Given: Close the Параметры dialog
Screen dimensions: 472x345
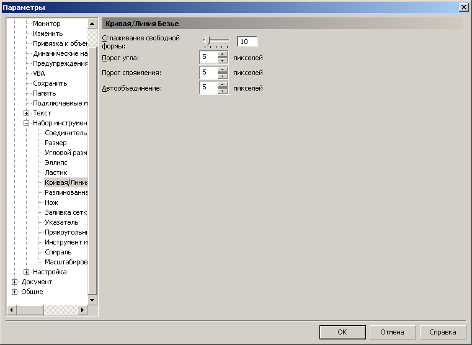Looking at the screenshot, I should click(x=464, y=7).
